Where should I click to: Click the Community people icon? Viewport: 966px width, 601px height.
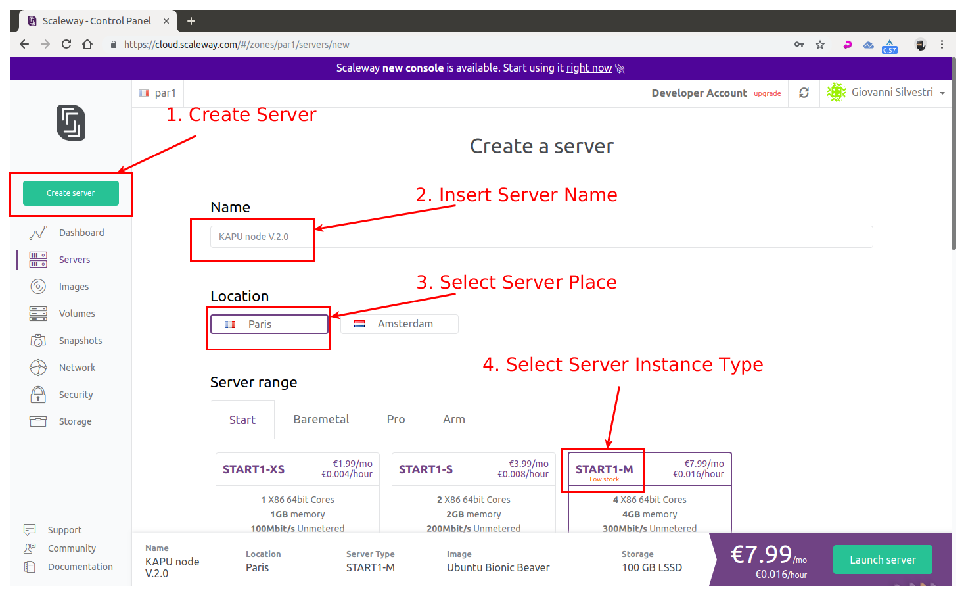(x=30, y=548)
